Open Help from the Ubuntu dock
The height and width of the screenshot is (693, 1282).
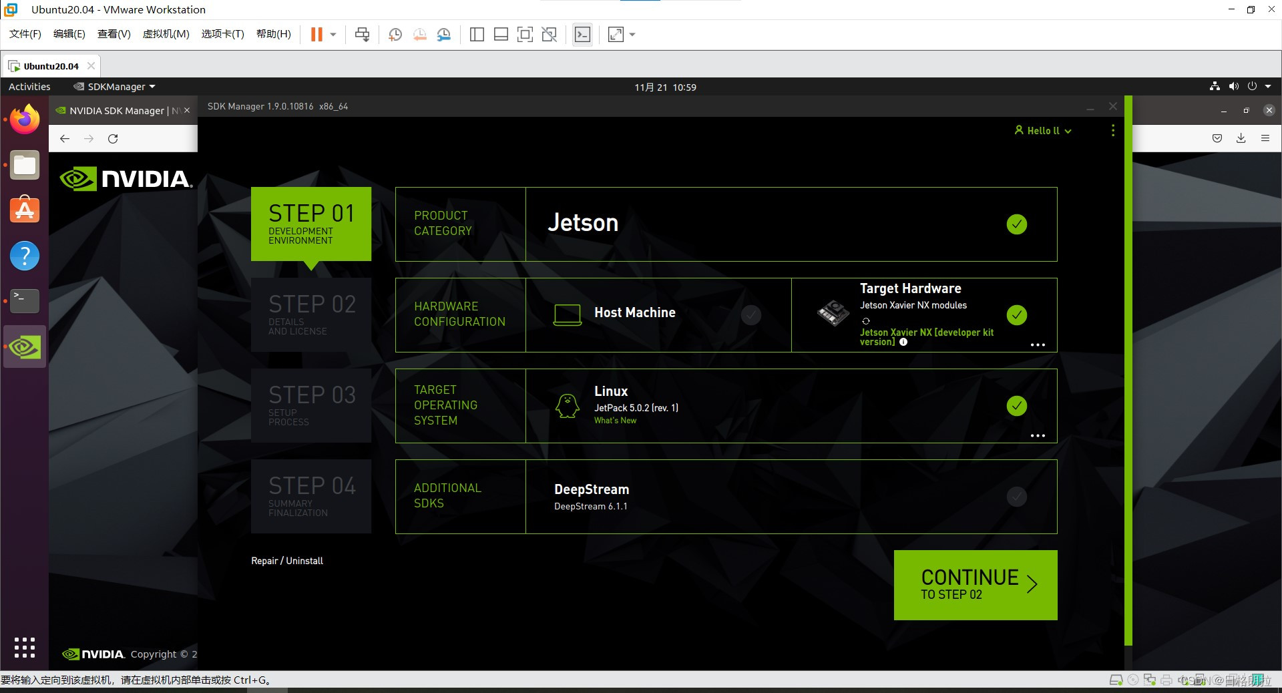(25, 256)
